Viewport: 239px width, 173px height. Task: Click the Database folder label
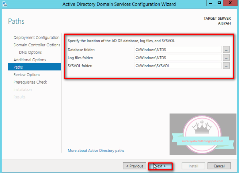point(81,50)
